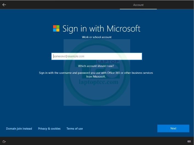Click the underline beneath the Account tab
The width and height of the screenshot is (194, 145).
[138, 9]
